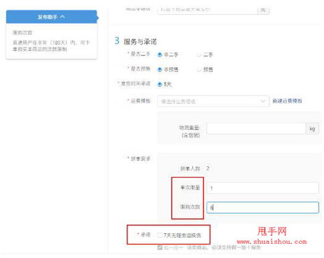
Task: Focus the 单次限量 input field
Action: click(x=262, y=188)
